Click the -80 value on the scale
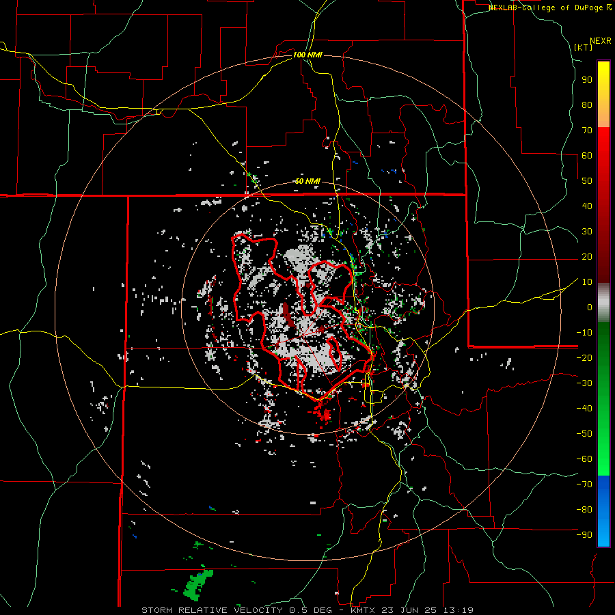This screenshot has width=615, height=615. 584,510
